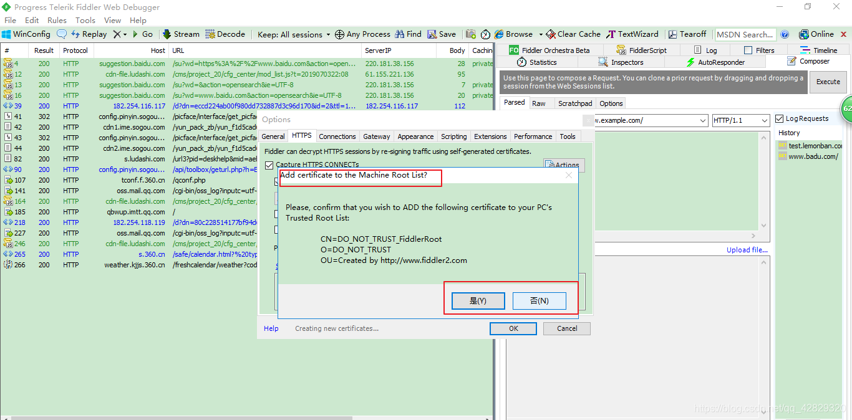The height and width of the screenshot is (420, 852).
Task: Open the View menu
Action: pyautogui.click(x=112, y=20)
